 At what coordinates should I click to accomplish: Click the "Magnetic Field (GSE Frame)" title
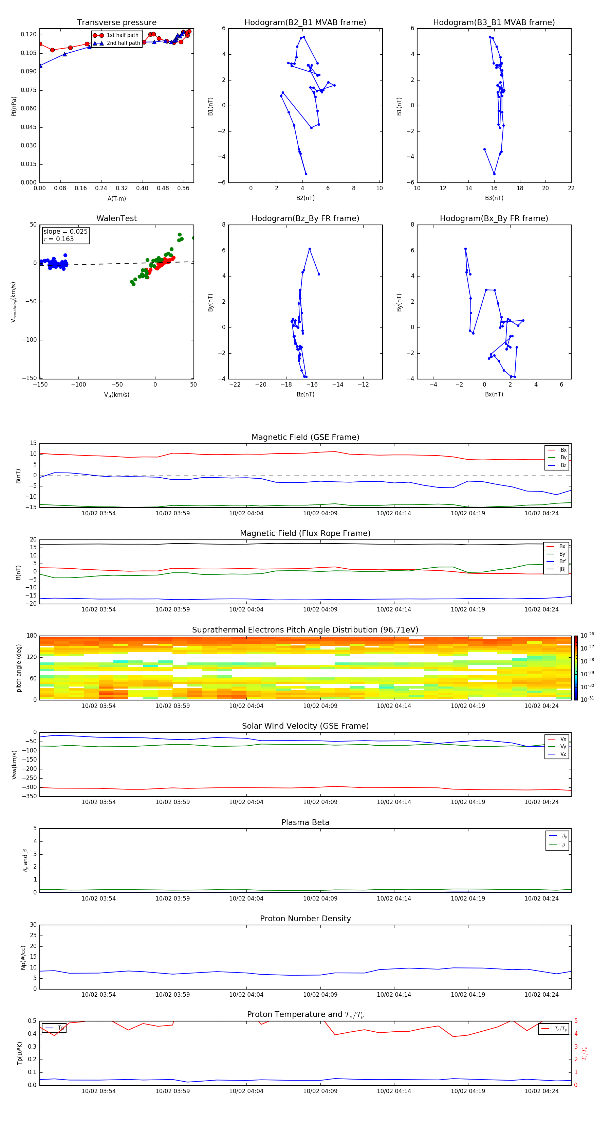305,437
